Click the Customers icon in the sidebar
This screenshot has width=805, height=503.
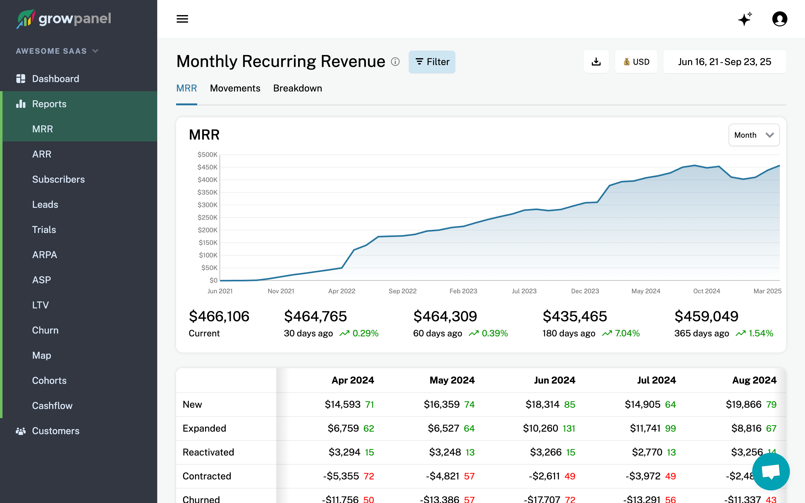point(21,431)
